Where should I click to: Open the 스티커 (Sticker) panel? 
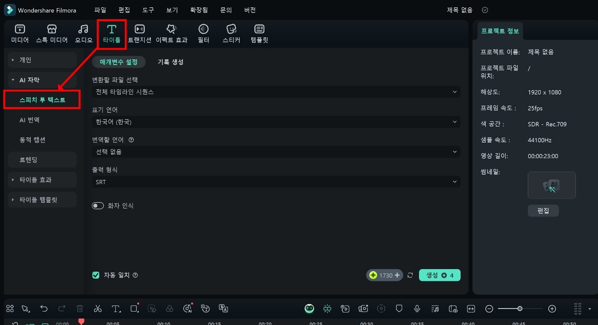coord(231,34)
